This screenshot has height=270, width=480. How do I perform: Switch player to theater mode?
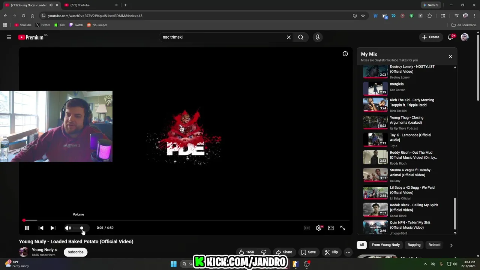pos(331,228)
